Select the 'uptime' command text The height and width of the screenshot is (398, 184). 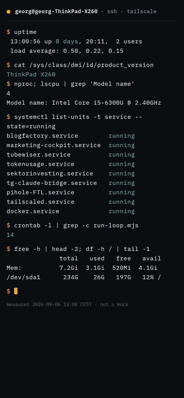point(25,32)
